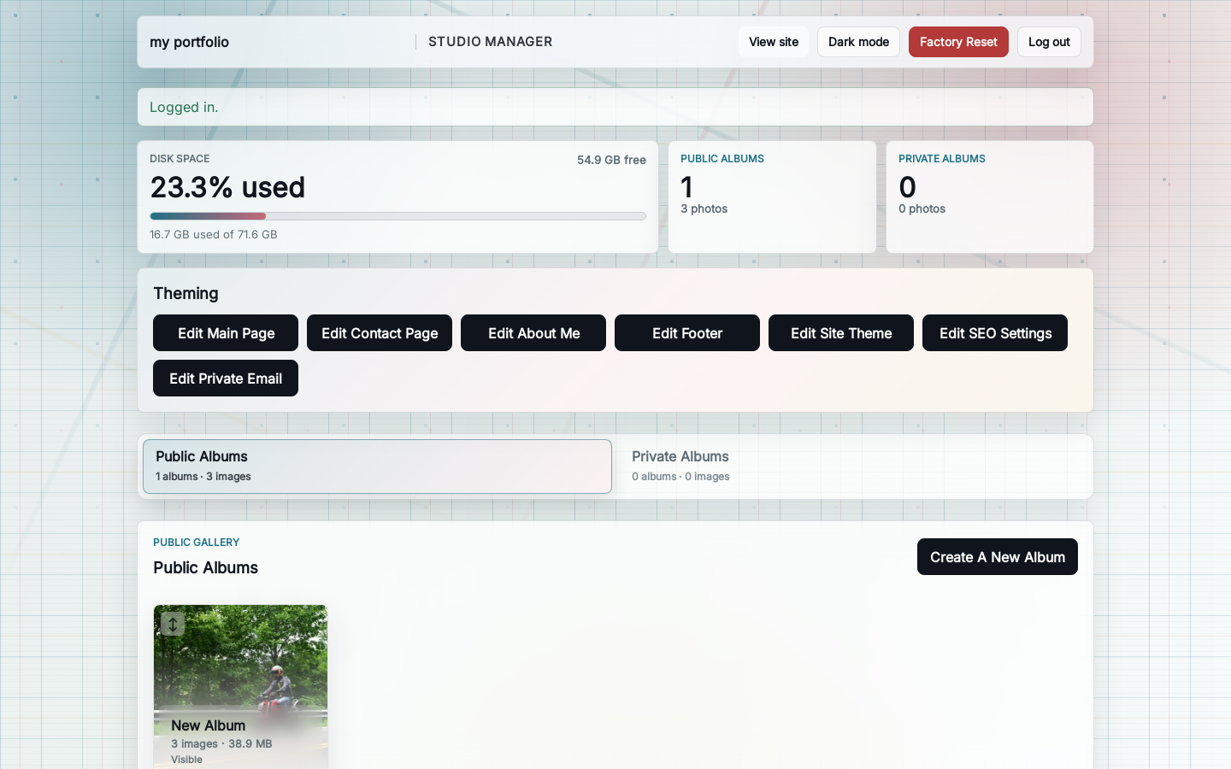Click the disk space usage bar
The height and width of the screenshot is (769, 1231).
tap(398, 216)
